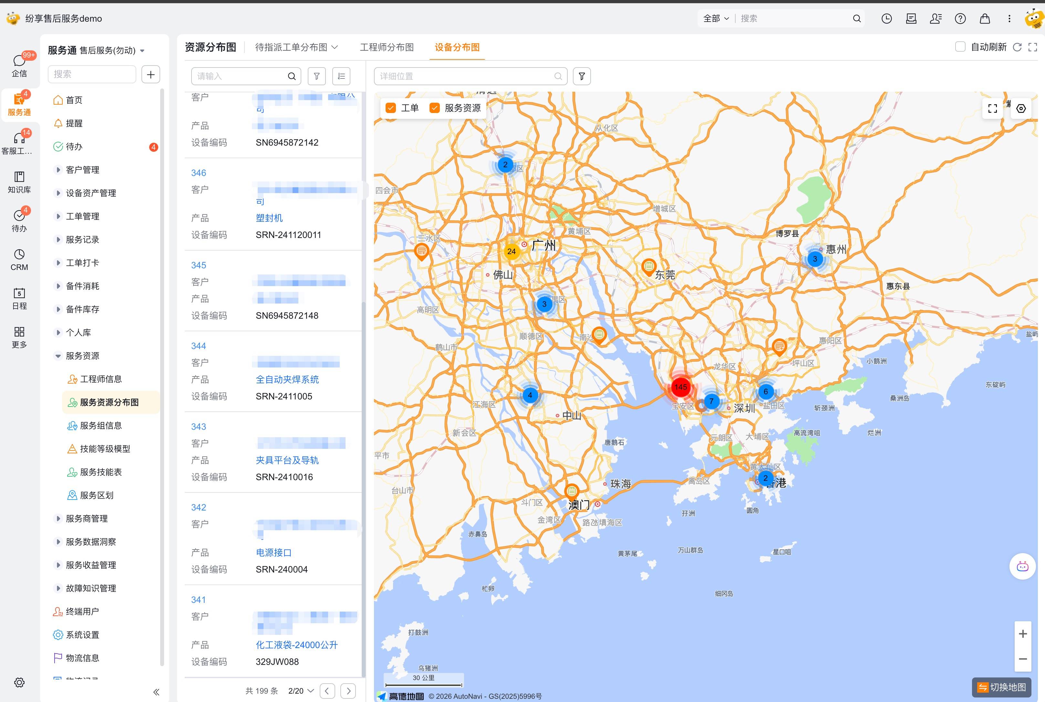Zoom in the map with plus control
This screenshot has width=1045, height=702.
click(1023, 634)
